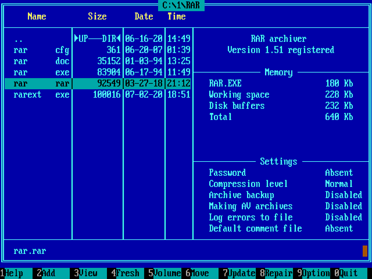Viewport: 372px width, 279px height.
Task: Click the Name column header
Action: (x=37, y=16)
